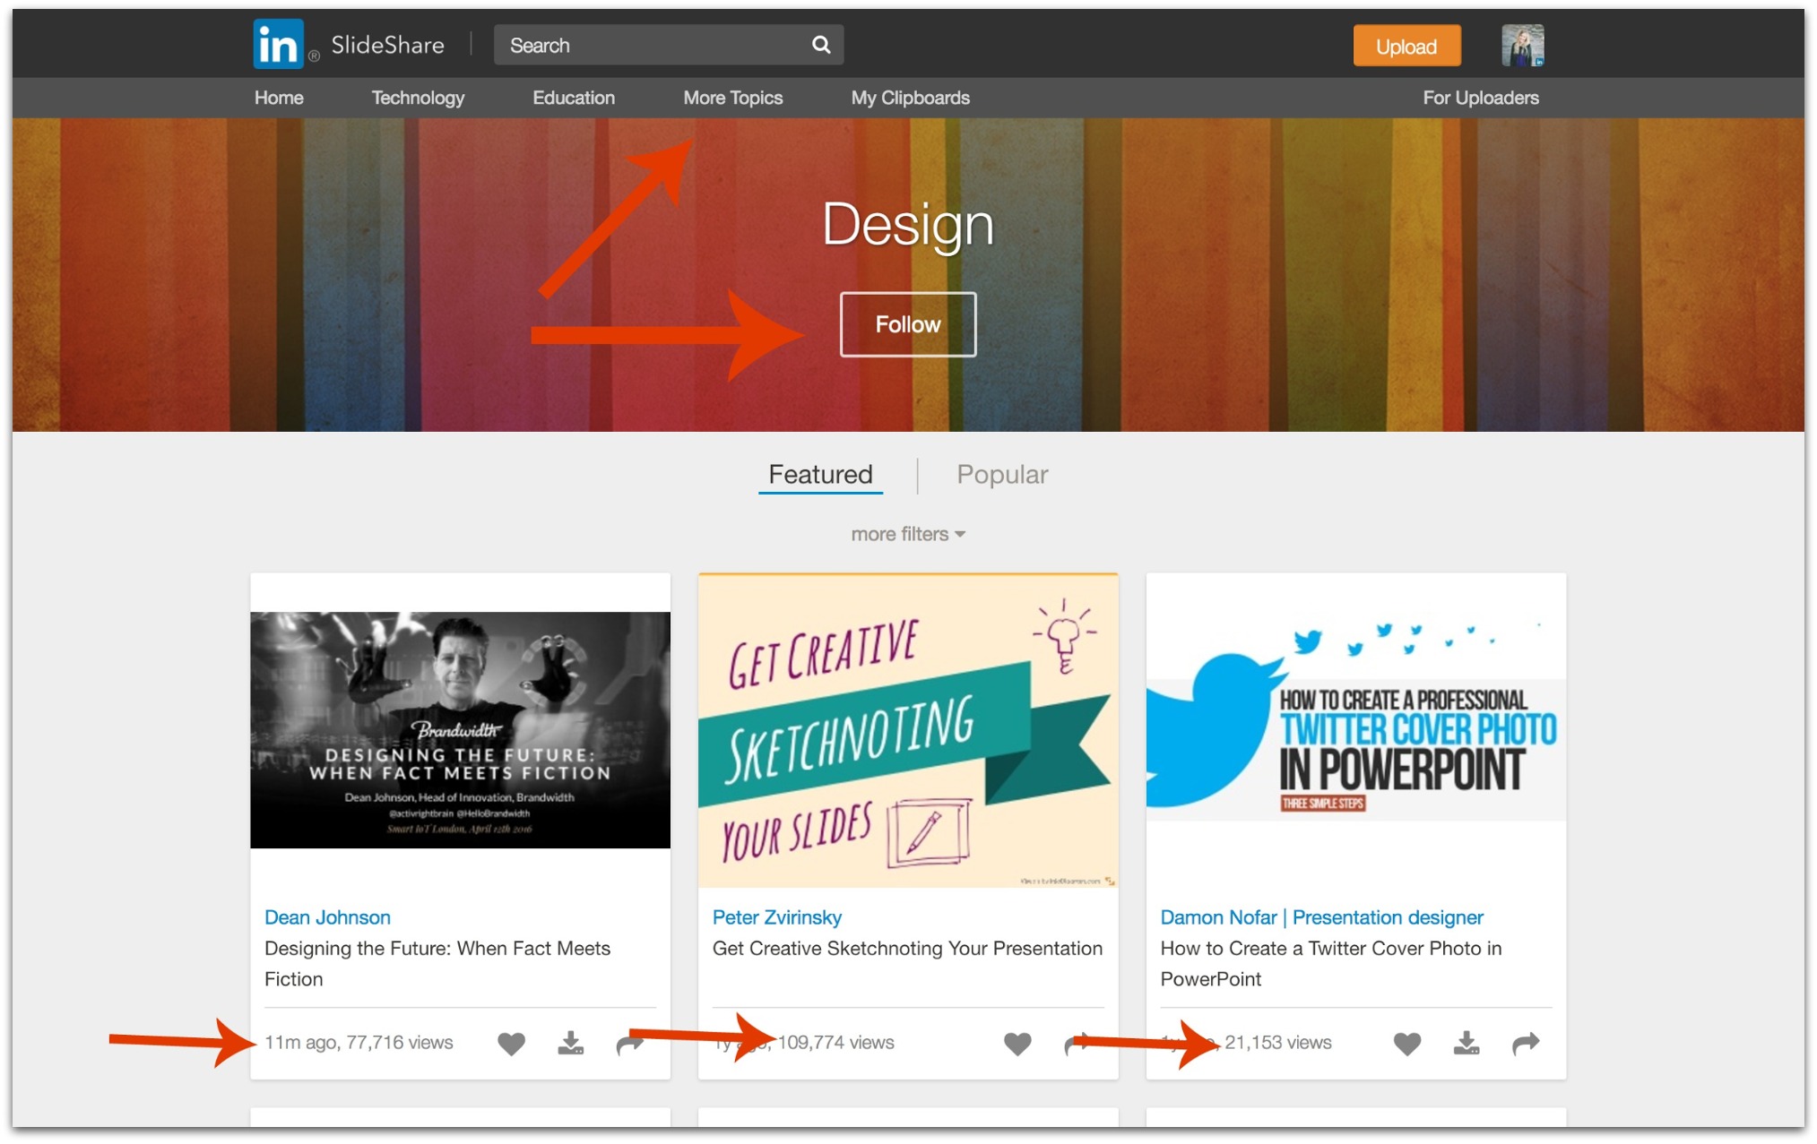Screen dimensions: 1817x1144
Task: Open the Technology topic
Action: (x=418, y=98)
